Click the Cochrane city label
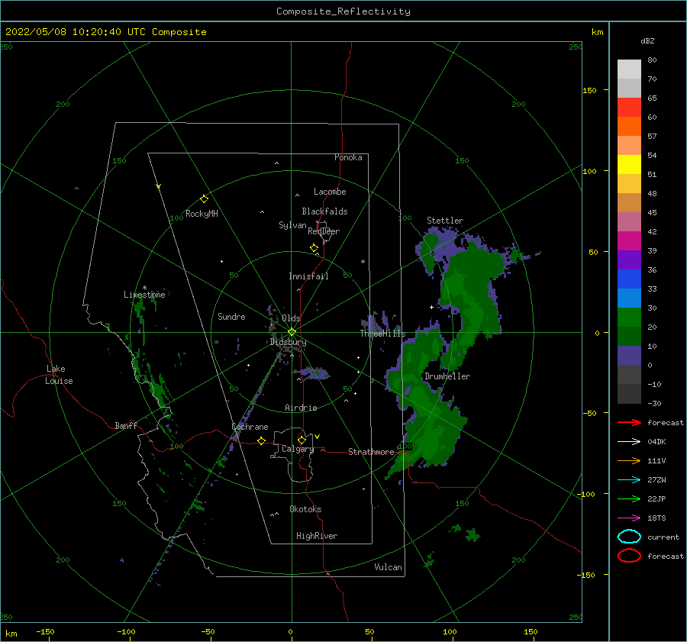This screenshot has height=642, width=687. tap(250, 427)
